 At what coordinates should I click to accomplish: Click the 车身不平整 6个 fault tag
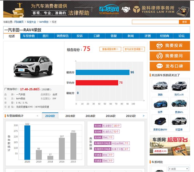coord(112,149)
